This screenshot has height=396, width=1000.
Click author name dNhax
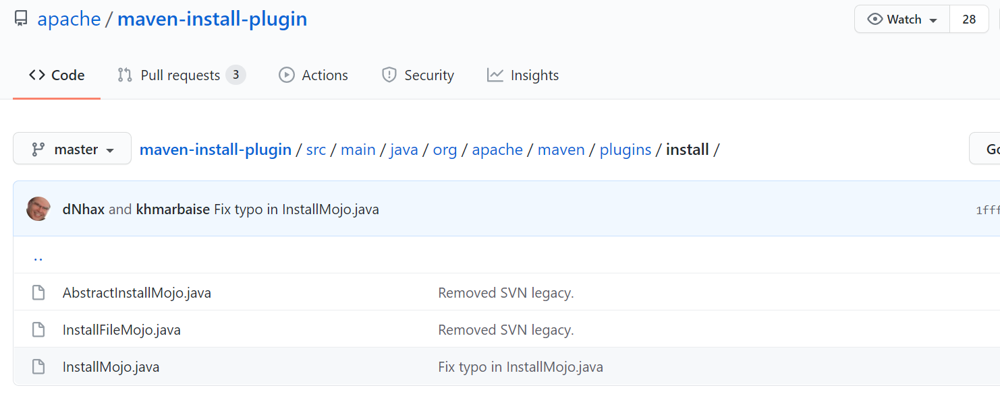coord(84,209)
